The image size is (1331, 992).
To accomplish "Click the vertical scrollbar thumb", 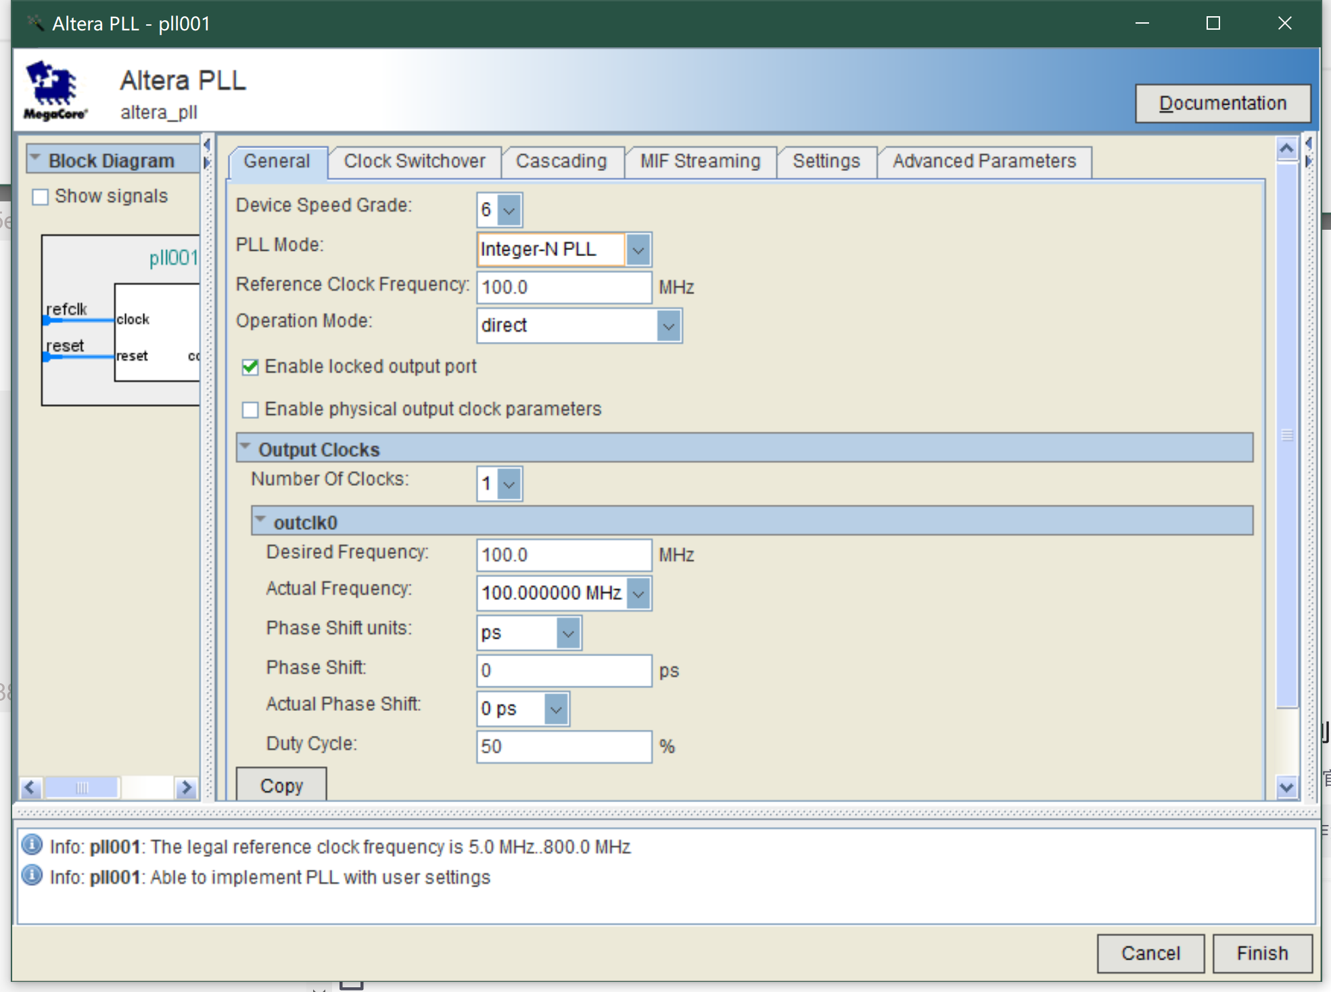I will (x=1286, y=436).
